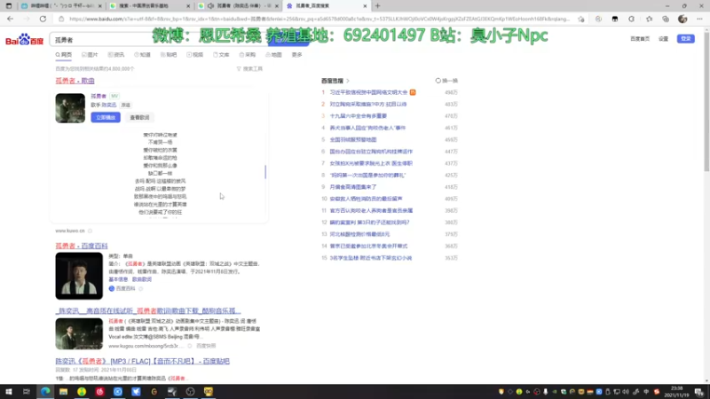Add the page to favorites with the star icon

pos(581,19)
